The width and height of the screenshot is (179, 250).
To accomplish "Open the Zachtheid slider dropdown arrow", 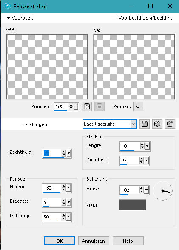I will pos(68,153).
